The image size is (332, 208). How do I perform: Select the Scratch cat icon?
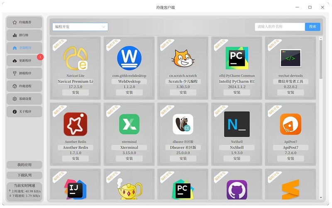click(x=183, y=58)
